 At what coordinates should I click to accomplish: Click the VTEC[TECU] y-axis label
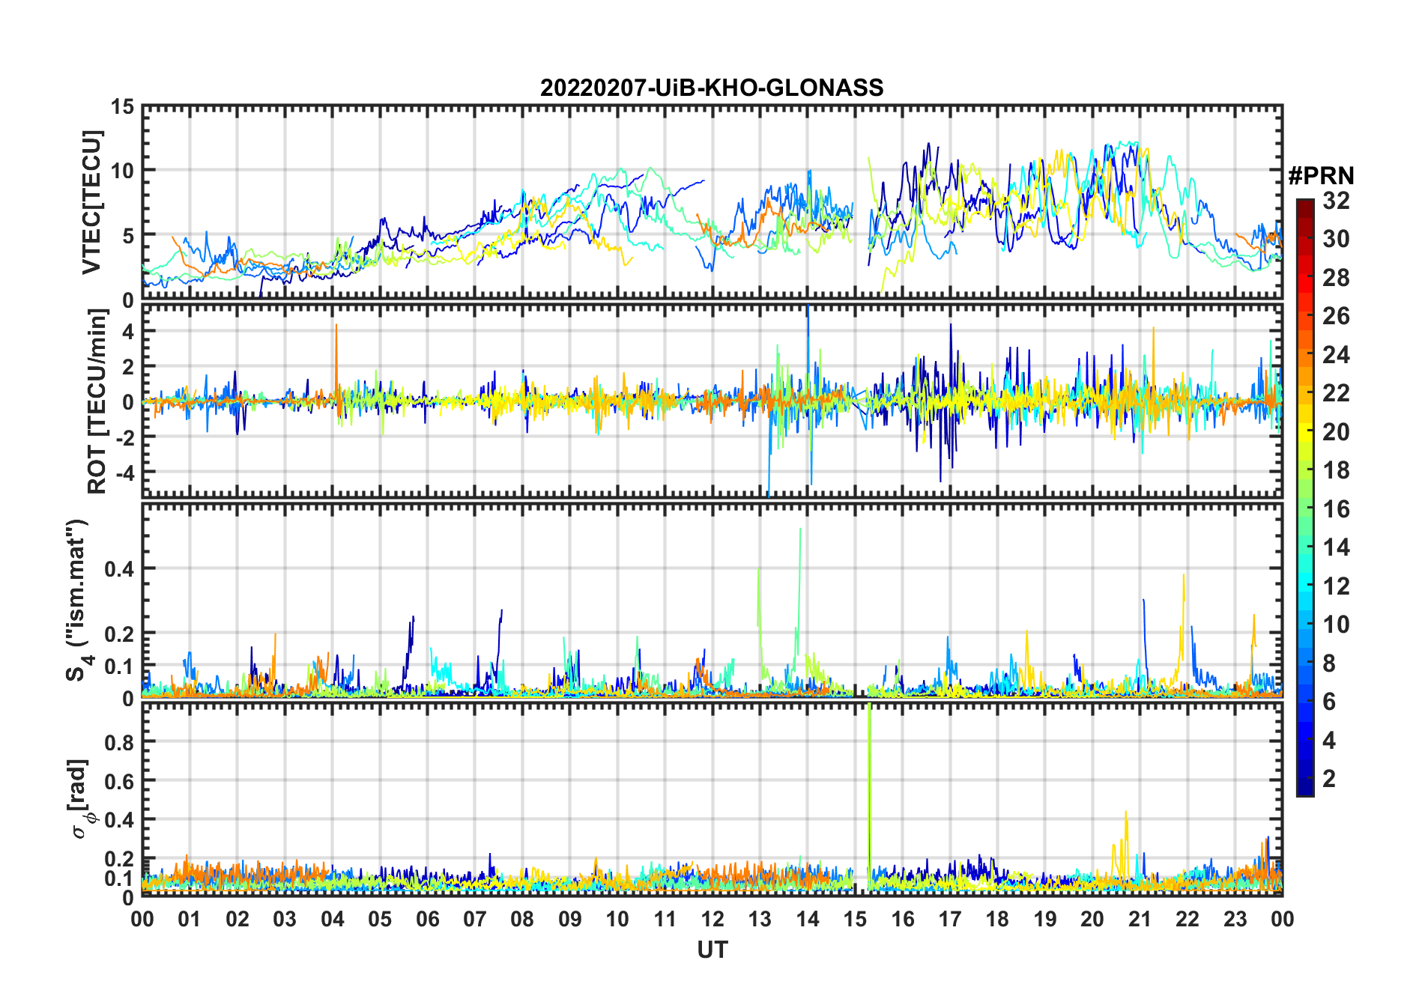[91, 203]
